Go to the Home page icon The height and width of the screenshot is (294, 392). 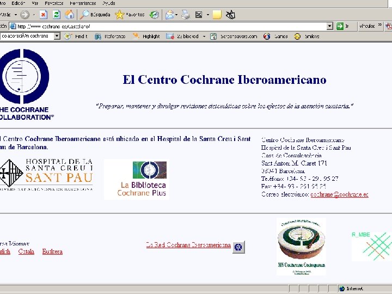(69, 15)
